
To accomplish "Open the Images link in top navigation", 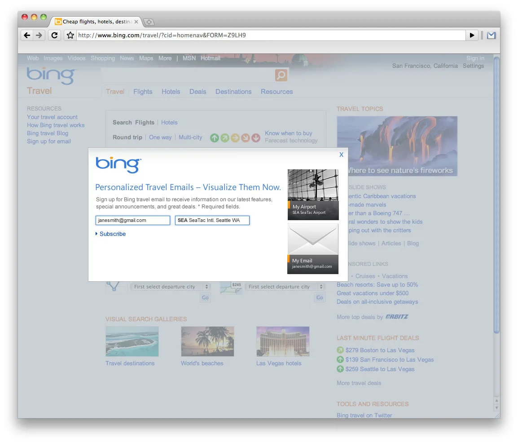I will click(x=53, y=58).
